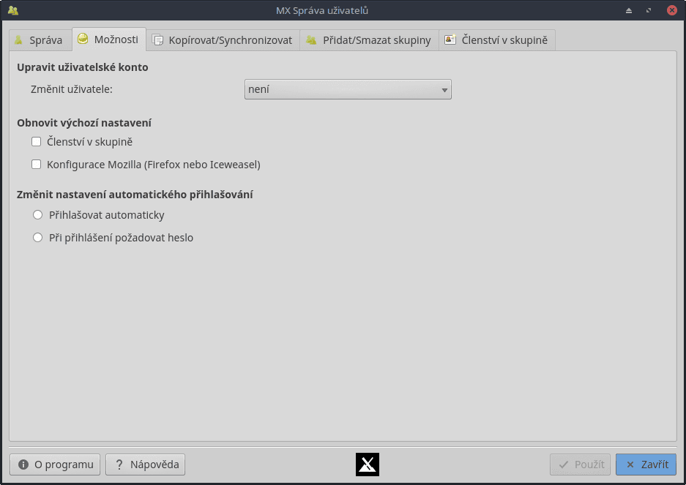The height and width of the screenshot is (485, 686).
Task: Click the question mark icon on Nápověda button
Action: [119, 464]
